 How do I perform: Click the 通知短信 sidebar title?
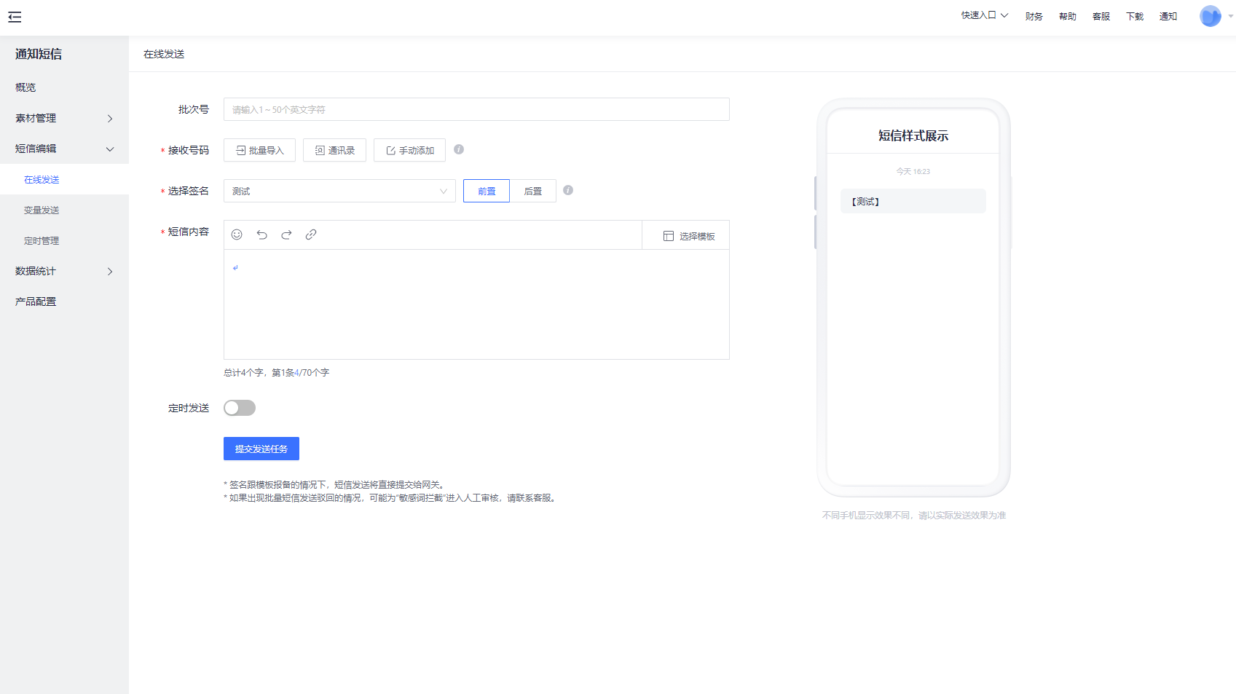pos(39,54)
